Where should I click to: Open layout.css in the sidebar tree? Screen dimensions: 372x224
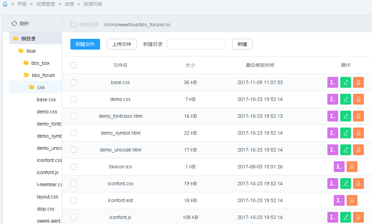pyautogui.click(x=47, y=197)
